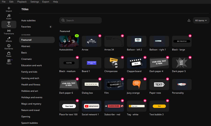Open the Playback menu
Viewport: 211px width, 126px height.
coord(22,2)
